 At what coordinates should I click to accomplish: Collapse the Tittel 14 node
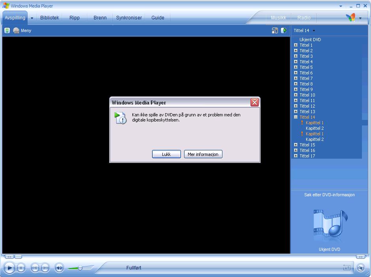[x=296, y=117]
